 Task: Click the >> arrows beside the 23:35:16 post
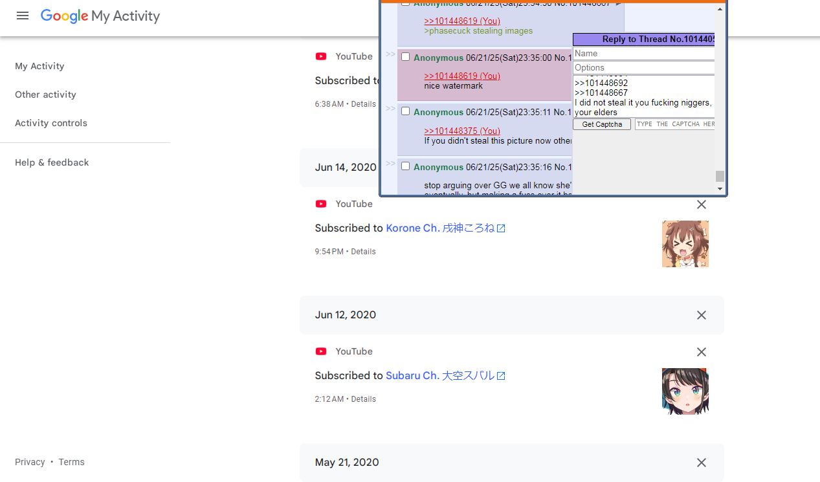pyautogui.click(x=390, y=164)
